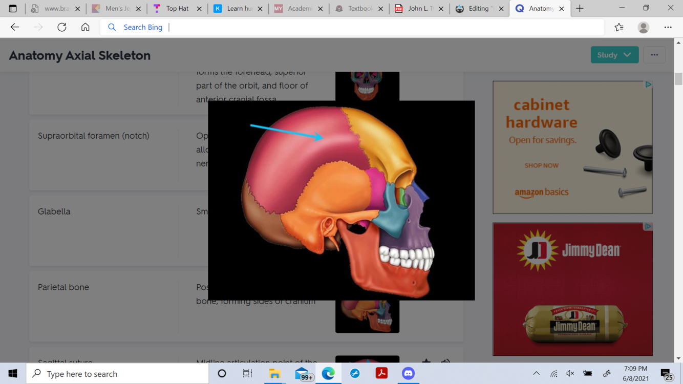Click the scrollbar down arrow
The width and height of the screenshot is (683, 384).
(x=678, y=358)
